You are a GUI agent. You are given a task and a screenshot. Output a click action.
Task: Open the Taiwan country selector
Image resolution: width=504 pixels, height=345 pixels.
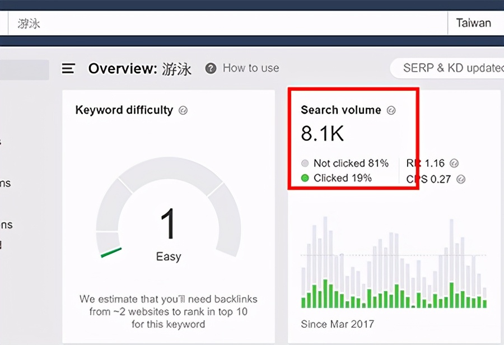click(x=475, y=23)
